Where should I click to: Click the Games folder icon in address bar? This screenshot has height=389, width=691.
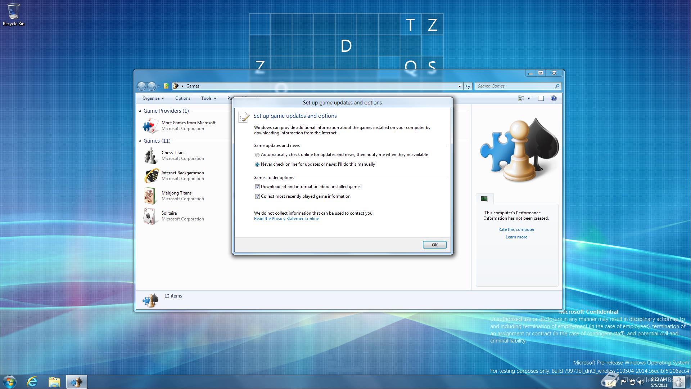pos(176,86)
